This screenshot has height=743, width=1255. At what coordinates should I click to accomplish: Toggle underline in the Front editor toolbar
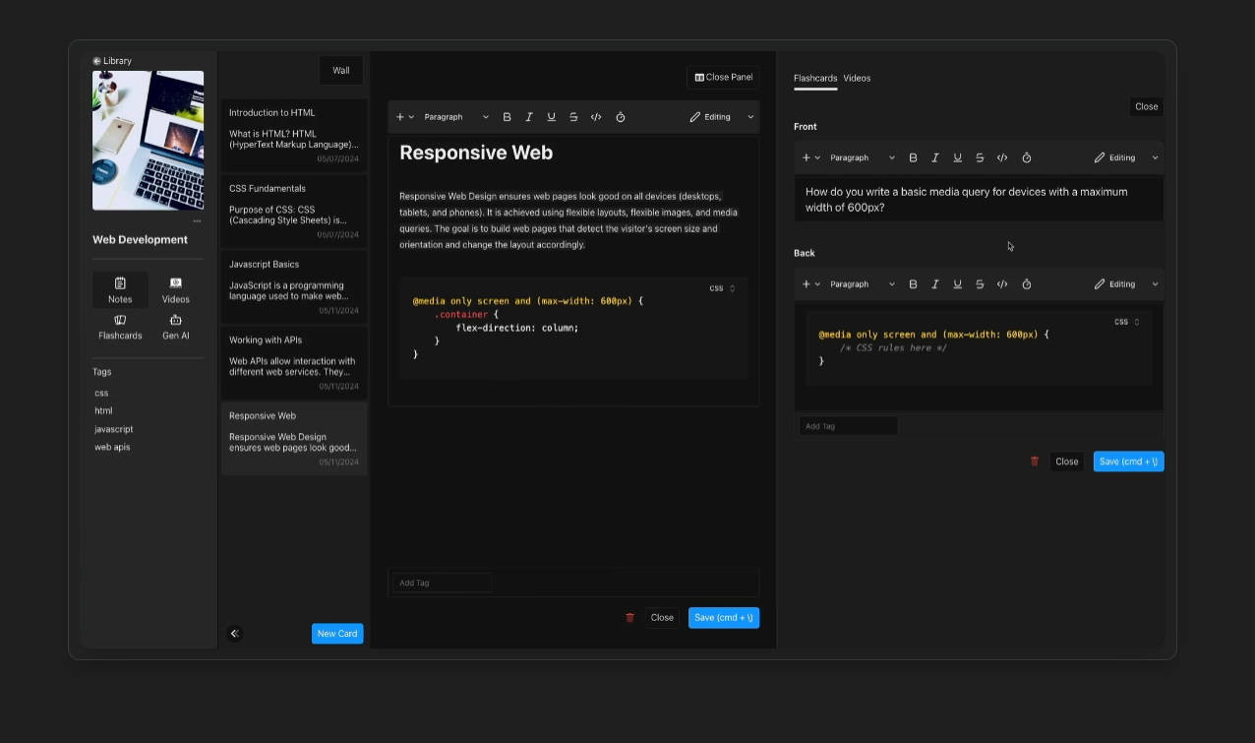click(957, 157)
